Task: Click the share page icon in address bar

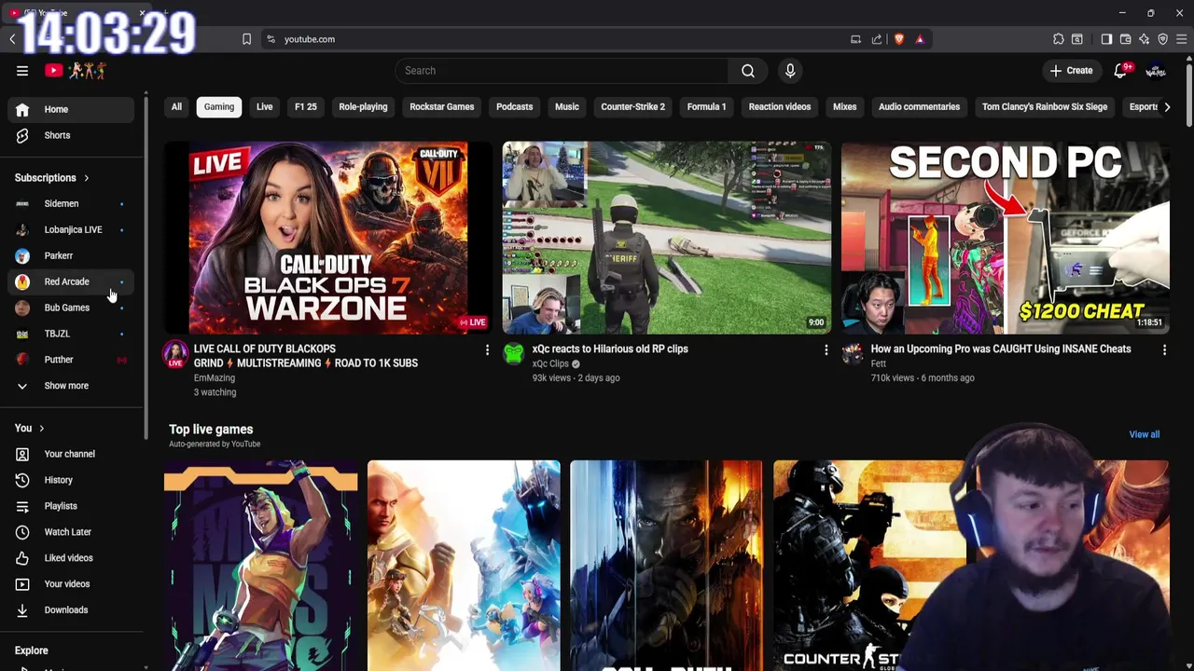Action: click(x=877, y=39)
